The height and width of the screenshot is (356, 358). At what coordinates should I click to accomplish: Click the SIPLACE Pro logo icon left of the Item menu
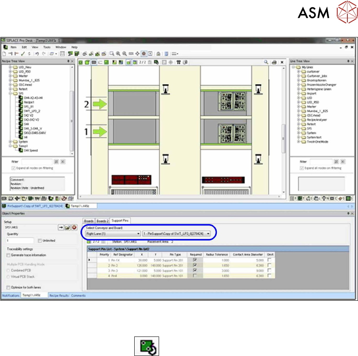click(5, 47)
